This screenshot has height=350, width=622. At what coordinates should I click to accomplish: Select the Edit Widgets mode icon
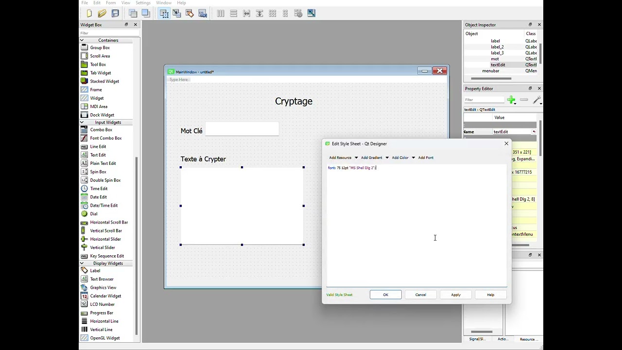tap(164, 14)
